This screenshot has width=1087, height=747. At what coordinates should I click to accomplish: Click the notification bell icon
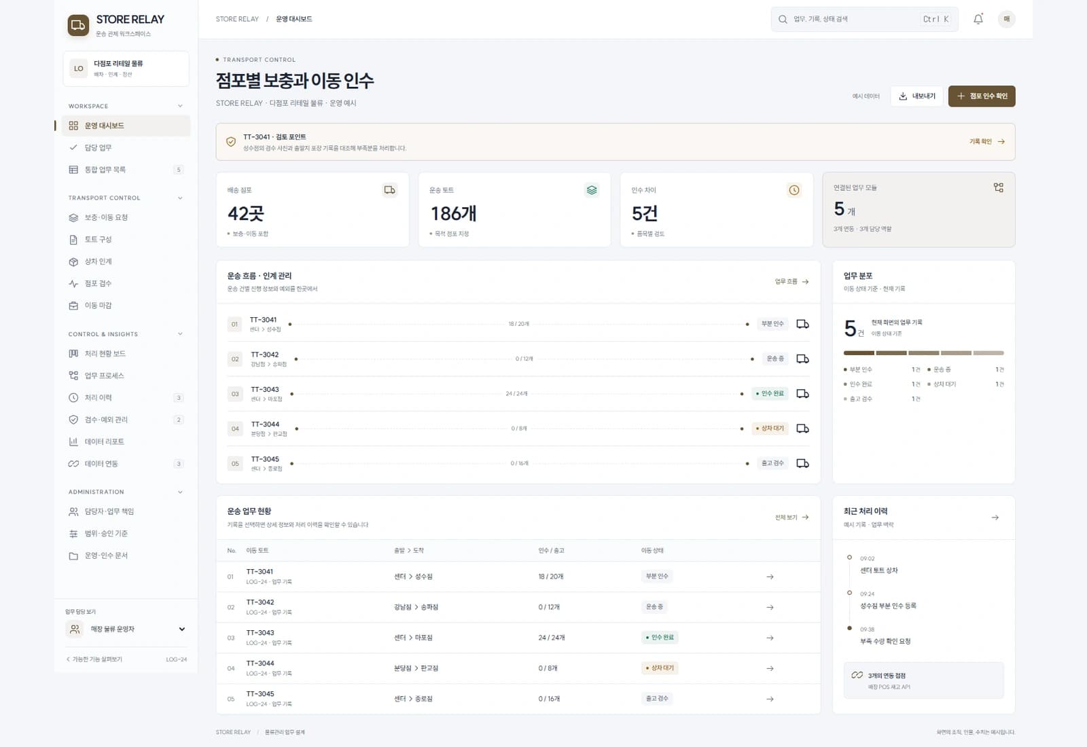pyautogui.click(x=978, y=19)
